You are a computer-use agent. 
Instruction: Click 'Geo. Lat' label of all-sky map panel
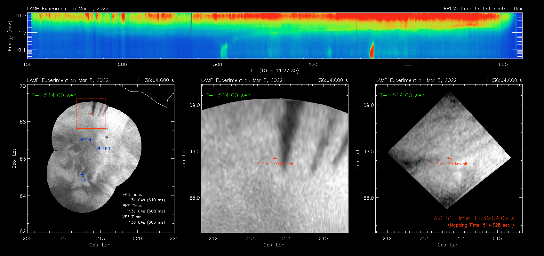tap(14, 159)
